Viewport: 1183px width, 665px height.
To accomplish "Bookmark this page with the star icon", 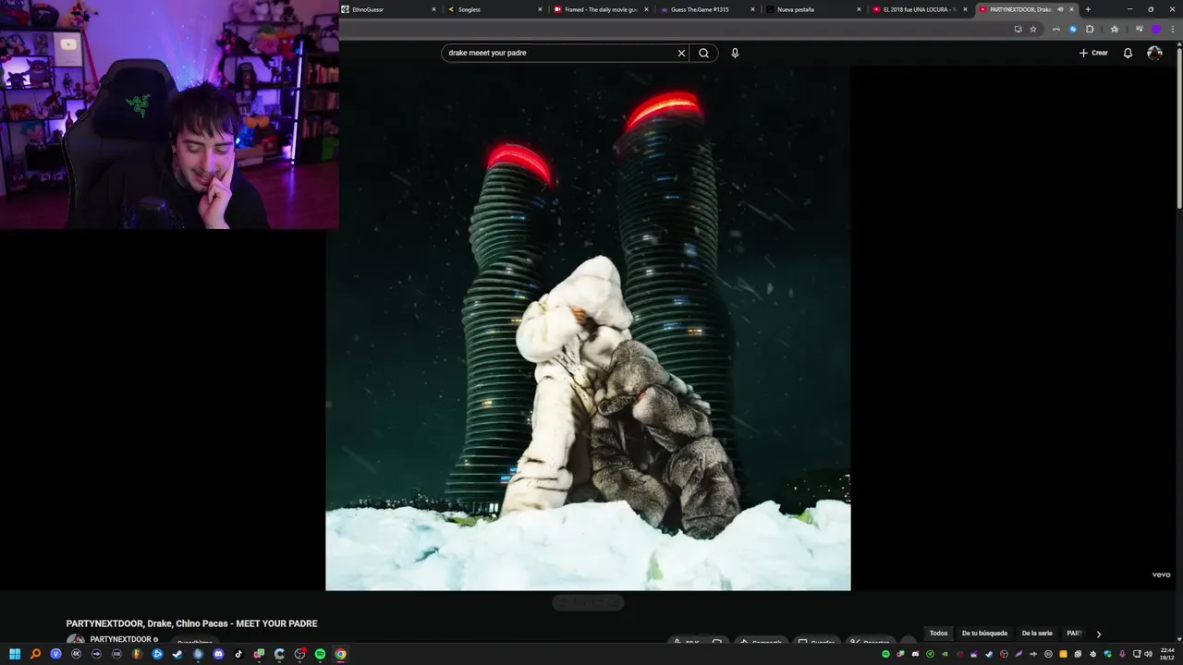I will point(1033,29).
